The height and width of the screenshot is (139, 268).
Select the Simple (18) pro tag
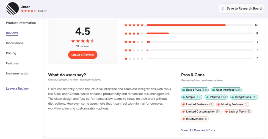pos(192,97)
